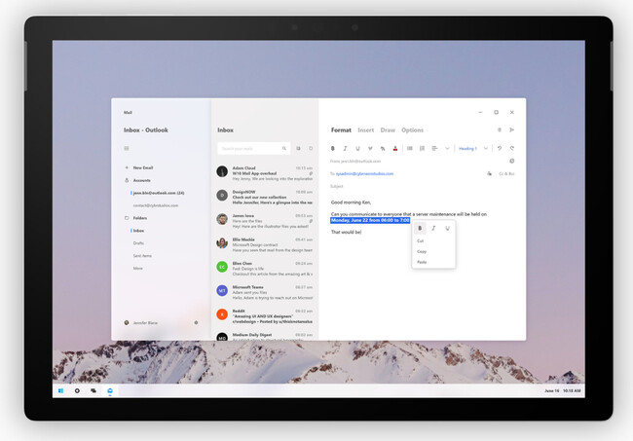Screen dimensions: 633x441
Task: Show More folders
Action: [x=138, y=269]
